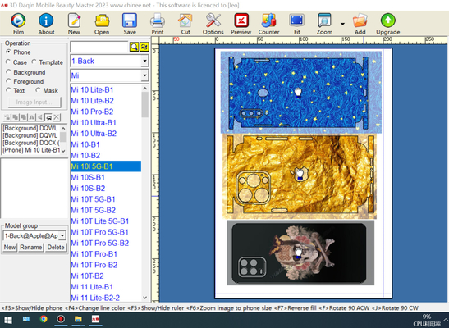This screenshot has height=328, width=449.
Task: Click the Model group New button
Action: (x=10, y=247)
